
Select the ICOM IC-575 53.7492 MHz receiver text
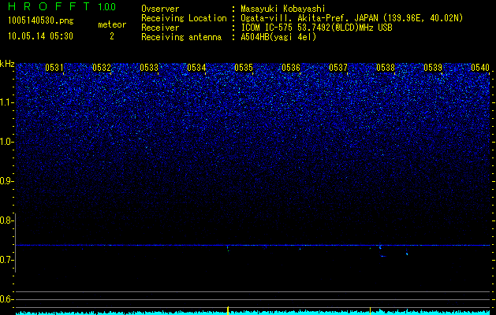coord(316,28)
